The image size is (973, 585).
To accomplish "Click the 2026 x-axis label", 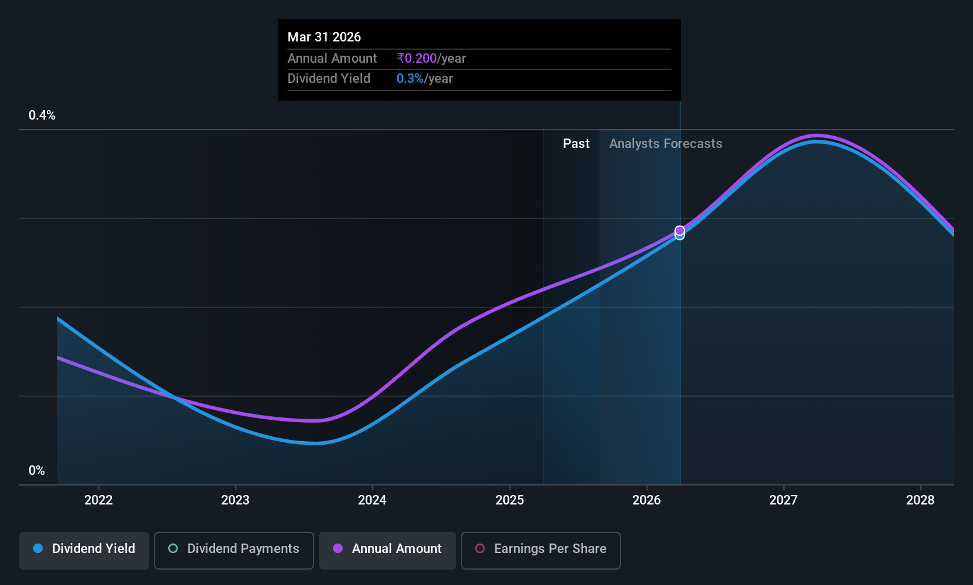I will (x=646, y=500).
